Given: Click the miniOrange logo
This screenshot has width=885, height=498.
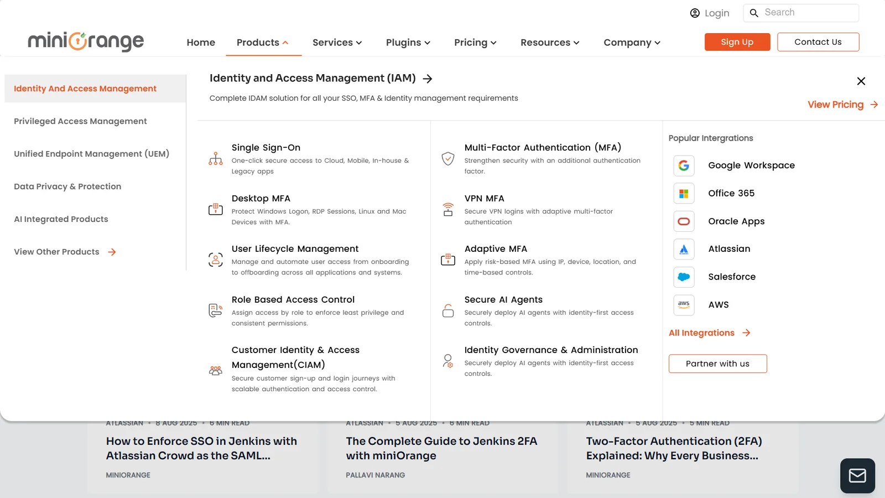Looking at the screenshot, I should click(86, 41).
